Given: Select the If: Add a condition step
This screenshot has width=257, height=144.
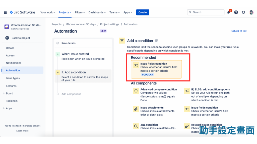Looking at the screenshot, I should [83, 76].
